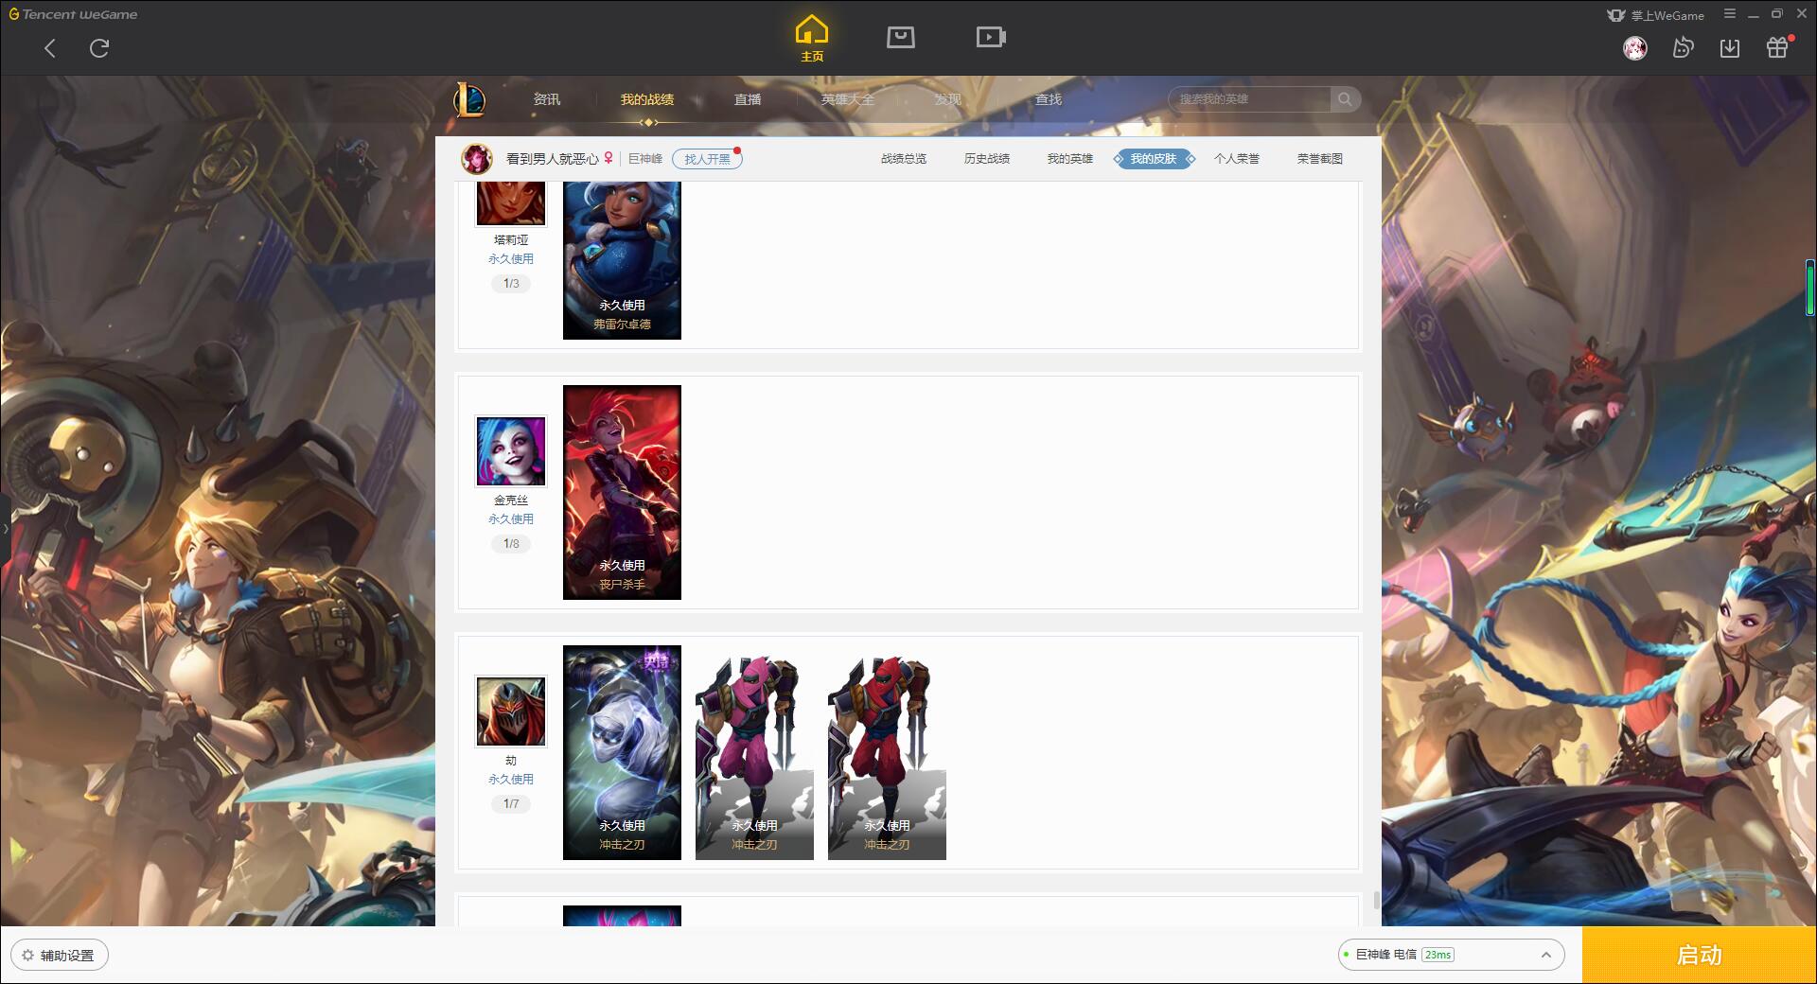Click the female gender symbol icon
This screenshot has width=1817, height=984.
[x=609, y=158]
